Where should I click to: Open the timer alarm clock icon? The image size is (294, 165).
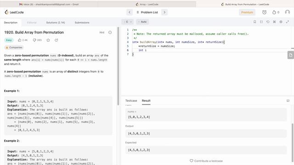click(x=265, y=12)
